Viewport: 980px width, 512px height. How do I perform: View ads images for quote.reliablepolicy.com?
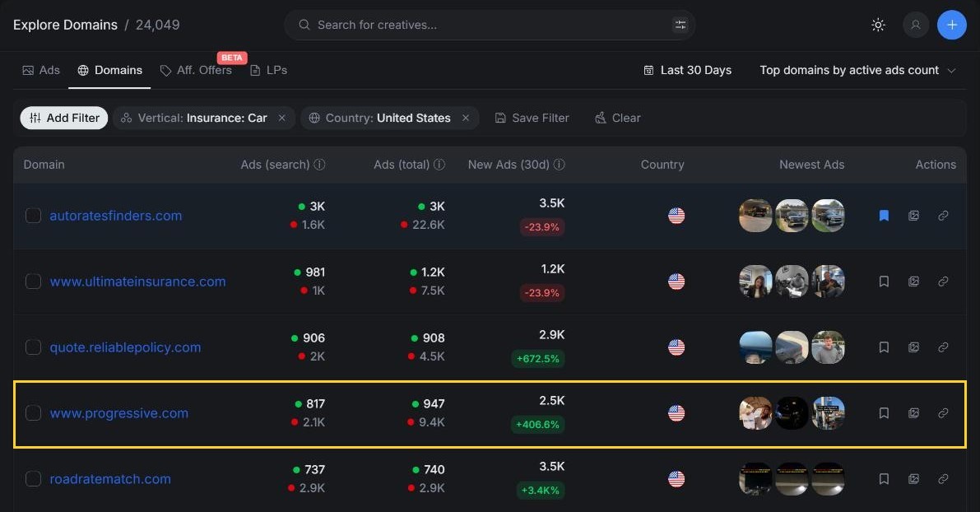(x=913, y=347)
